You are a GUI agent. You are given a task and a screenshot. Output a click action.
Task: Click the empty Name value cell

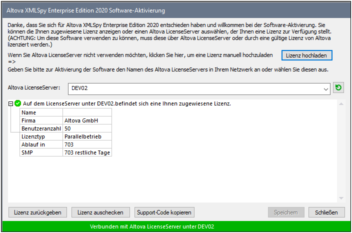pyautogui.click(x=87, y=112)
